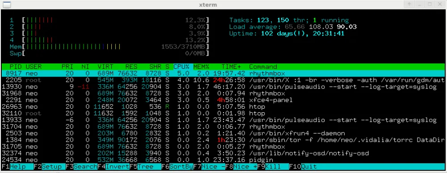Toggle F5 Tree view
This screenshot has height=173, width=447.
(x=145, y=167)
